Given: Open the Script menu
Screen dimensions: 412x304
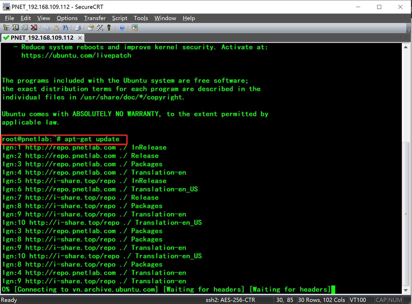Looking at the screenshot, I should pyautogui.click(x=119, y=18).
